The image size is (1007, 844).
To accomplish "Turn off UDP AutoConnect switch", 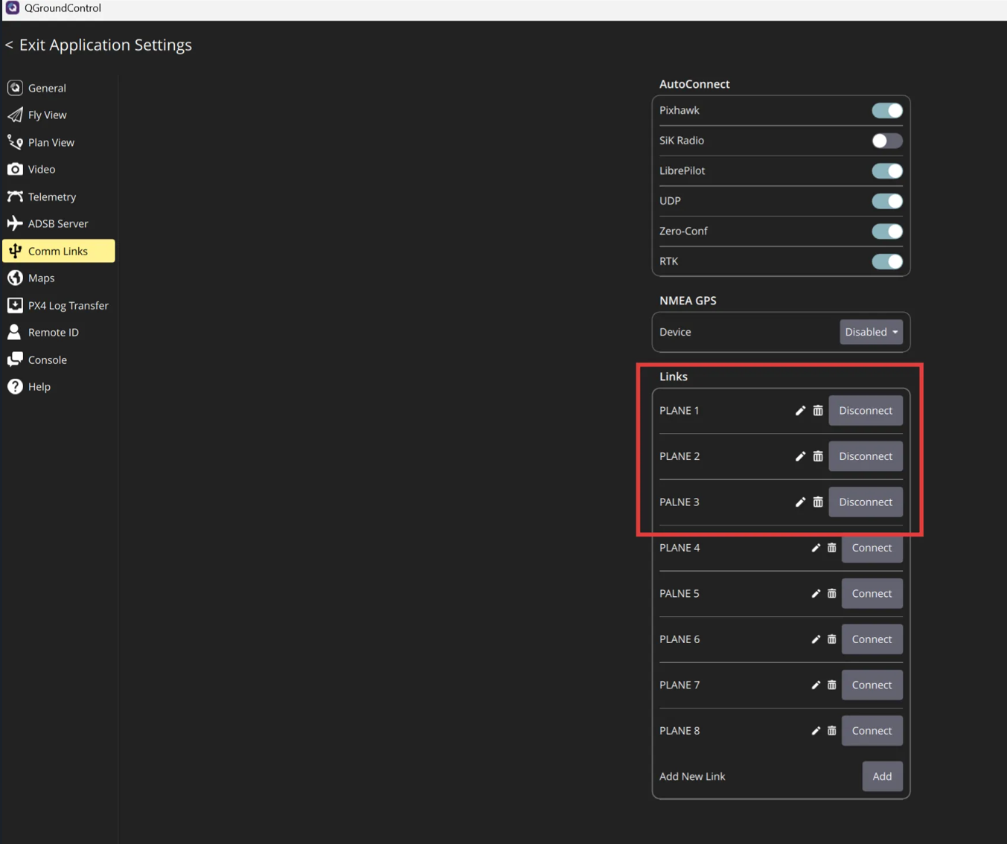I will point(887,201).
